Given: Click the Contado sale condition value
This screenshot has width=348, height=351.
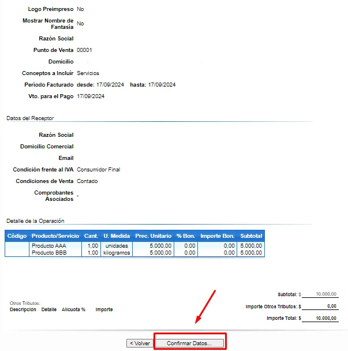Looking at the screenshot, I should coord(87,181).
